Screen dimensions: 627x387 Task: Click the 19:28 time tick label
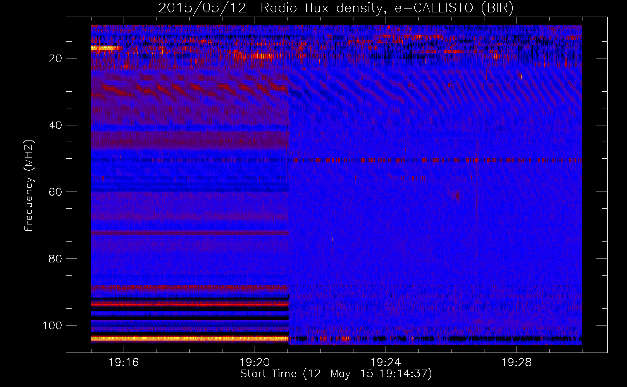517,363
